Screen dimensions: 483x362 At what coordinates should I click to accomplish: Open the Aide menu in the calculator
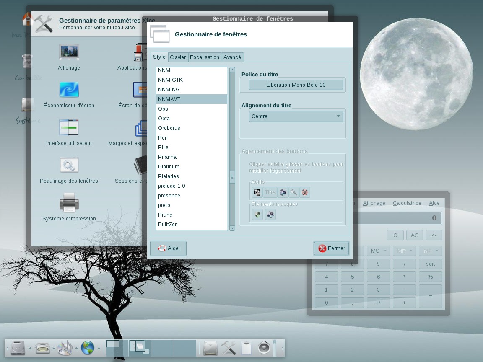[x=434, y=203]
